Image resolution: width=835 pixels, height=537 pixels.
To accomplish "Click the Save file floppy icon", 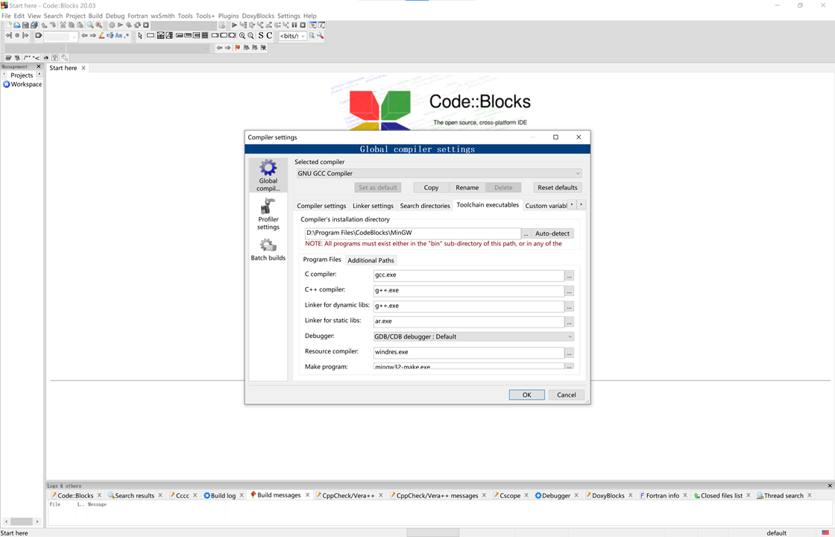I will coord(25,25).
